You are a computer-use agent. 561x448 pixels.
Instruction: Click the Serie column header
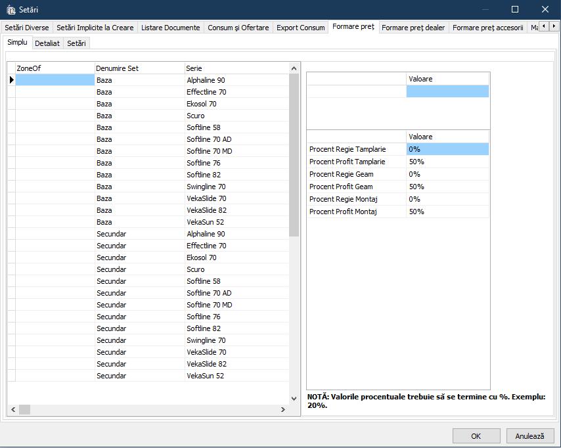(236, 68)
